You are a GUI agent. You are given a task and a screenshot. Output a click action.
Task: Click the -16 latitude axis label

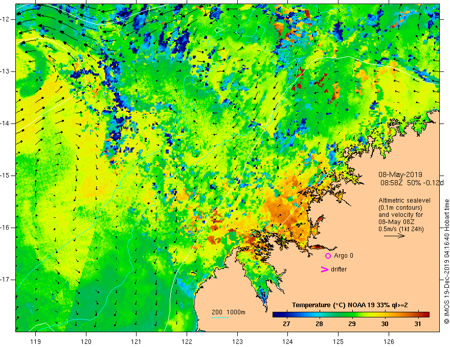tap(6, 228)
